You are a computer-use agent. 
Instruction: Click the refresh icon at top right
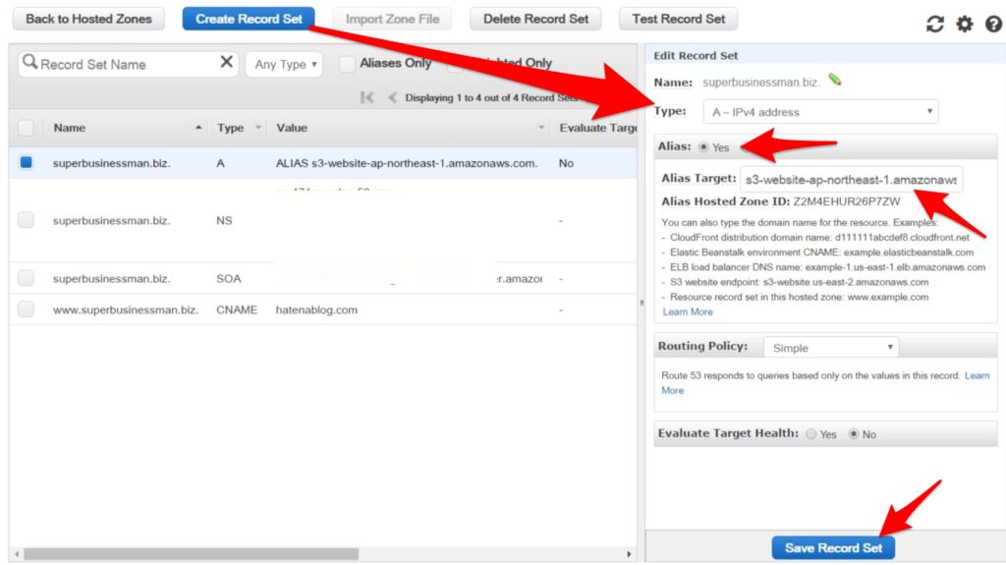click(x=935, y=24)
